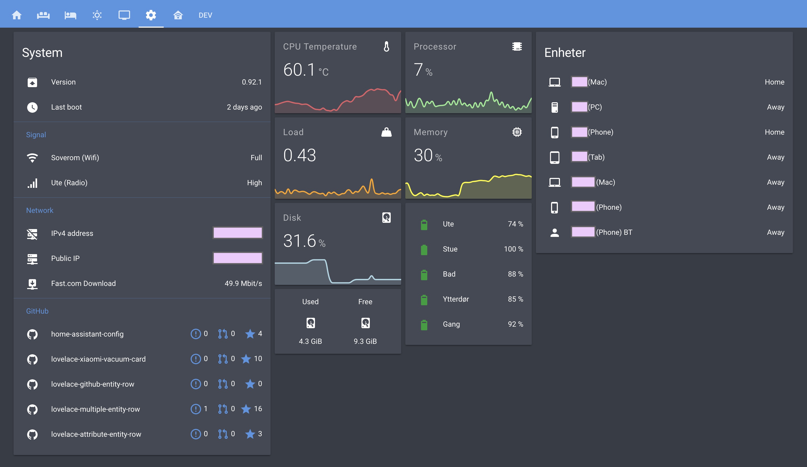This screenshot has width=807, height=467.
Task: Click the Disk hard drive icon
Action: click(386, 218)
